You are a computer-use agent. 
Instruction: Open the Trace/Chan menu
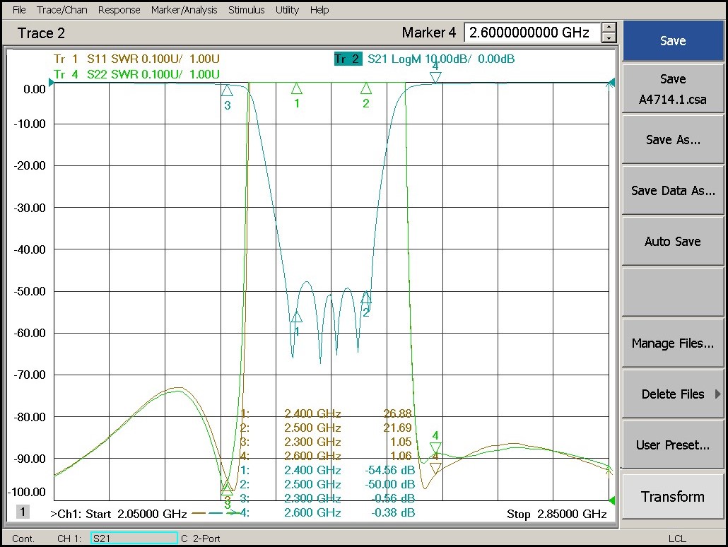[x=61, y=10]
